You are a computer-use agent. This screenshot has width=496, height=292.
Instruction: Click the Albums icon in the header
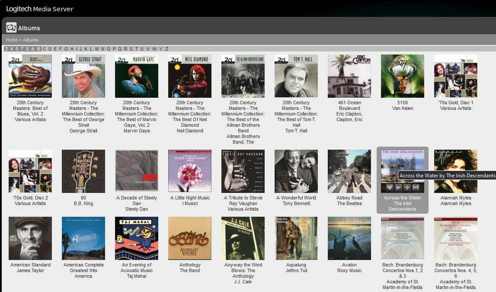pyautogui.click(x=11, y=28)
